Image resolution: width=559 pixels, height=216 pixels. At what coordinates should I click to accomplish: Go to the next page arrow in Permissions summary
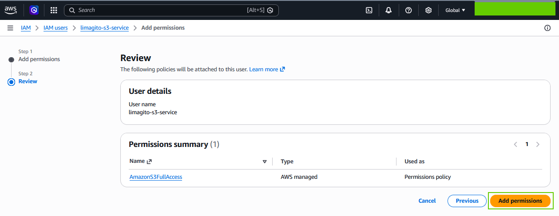click(538, 144)
